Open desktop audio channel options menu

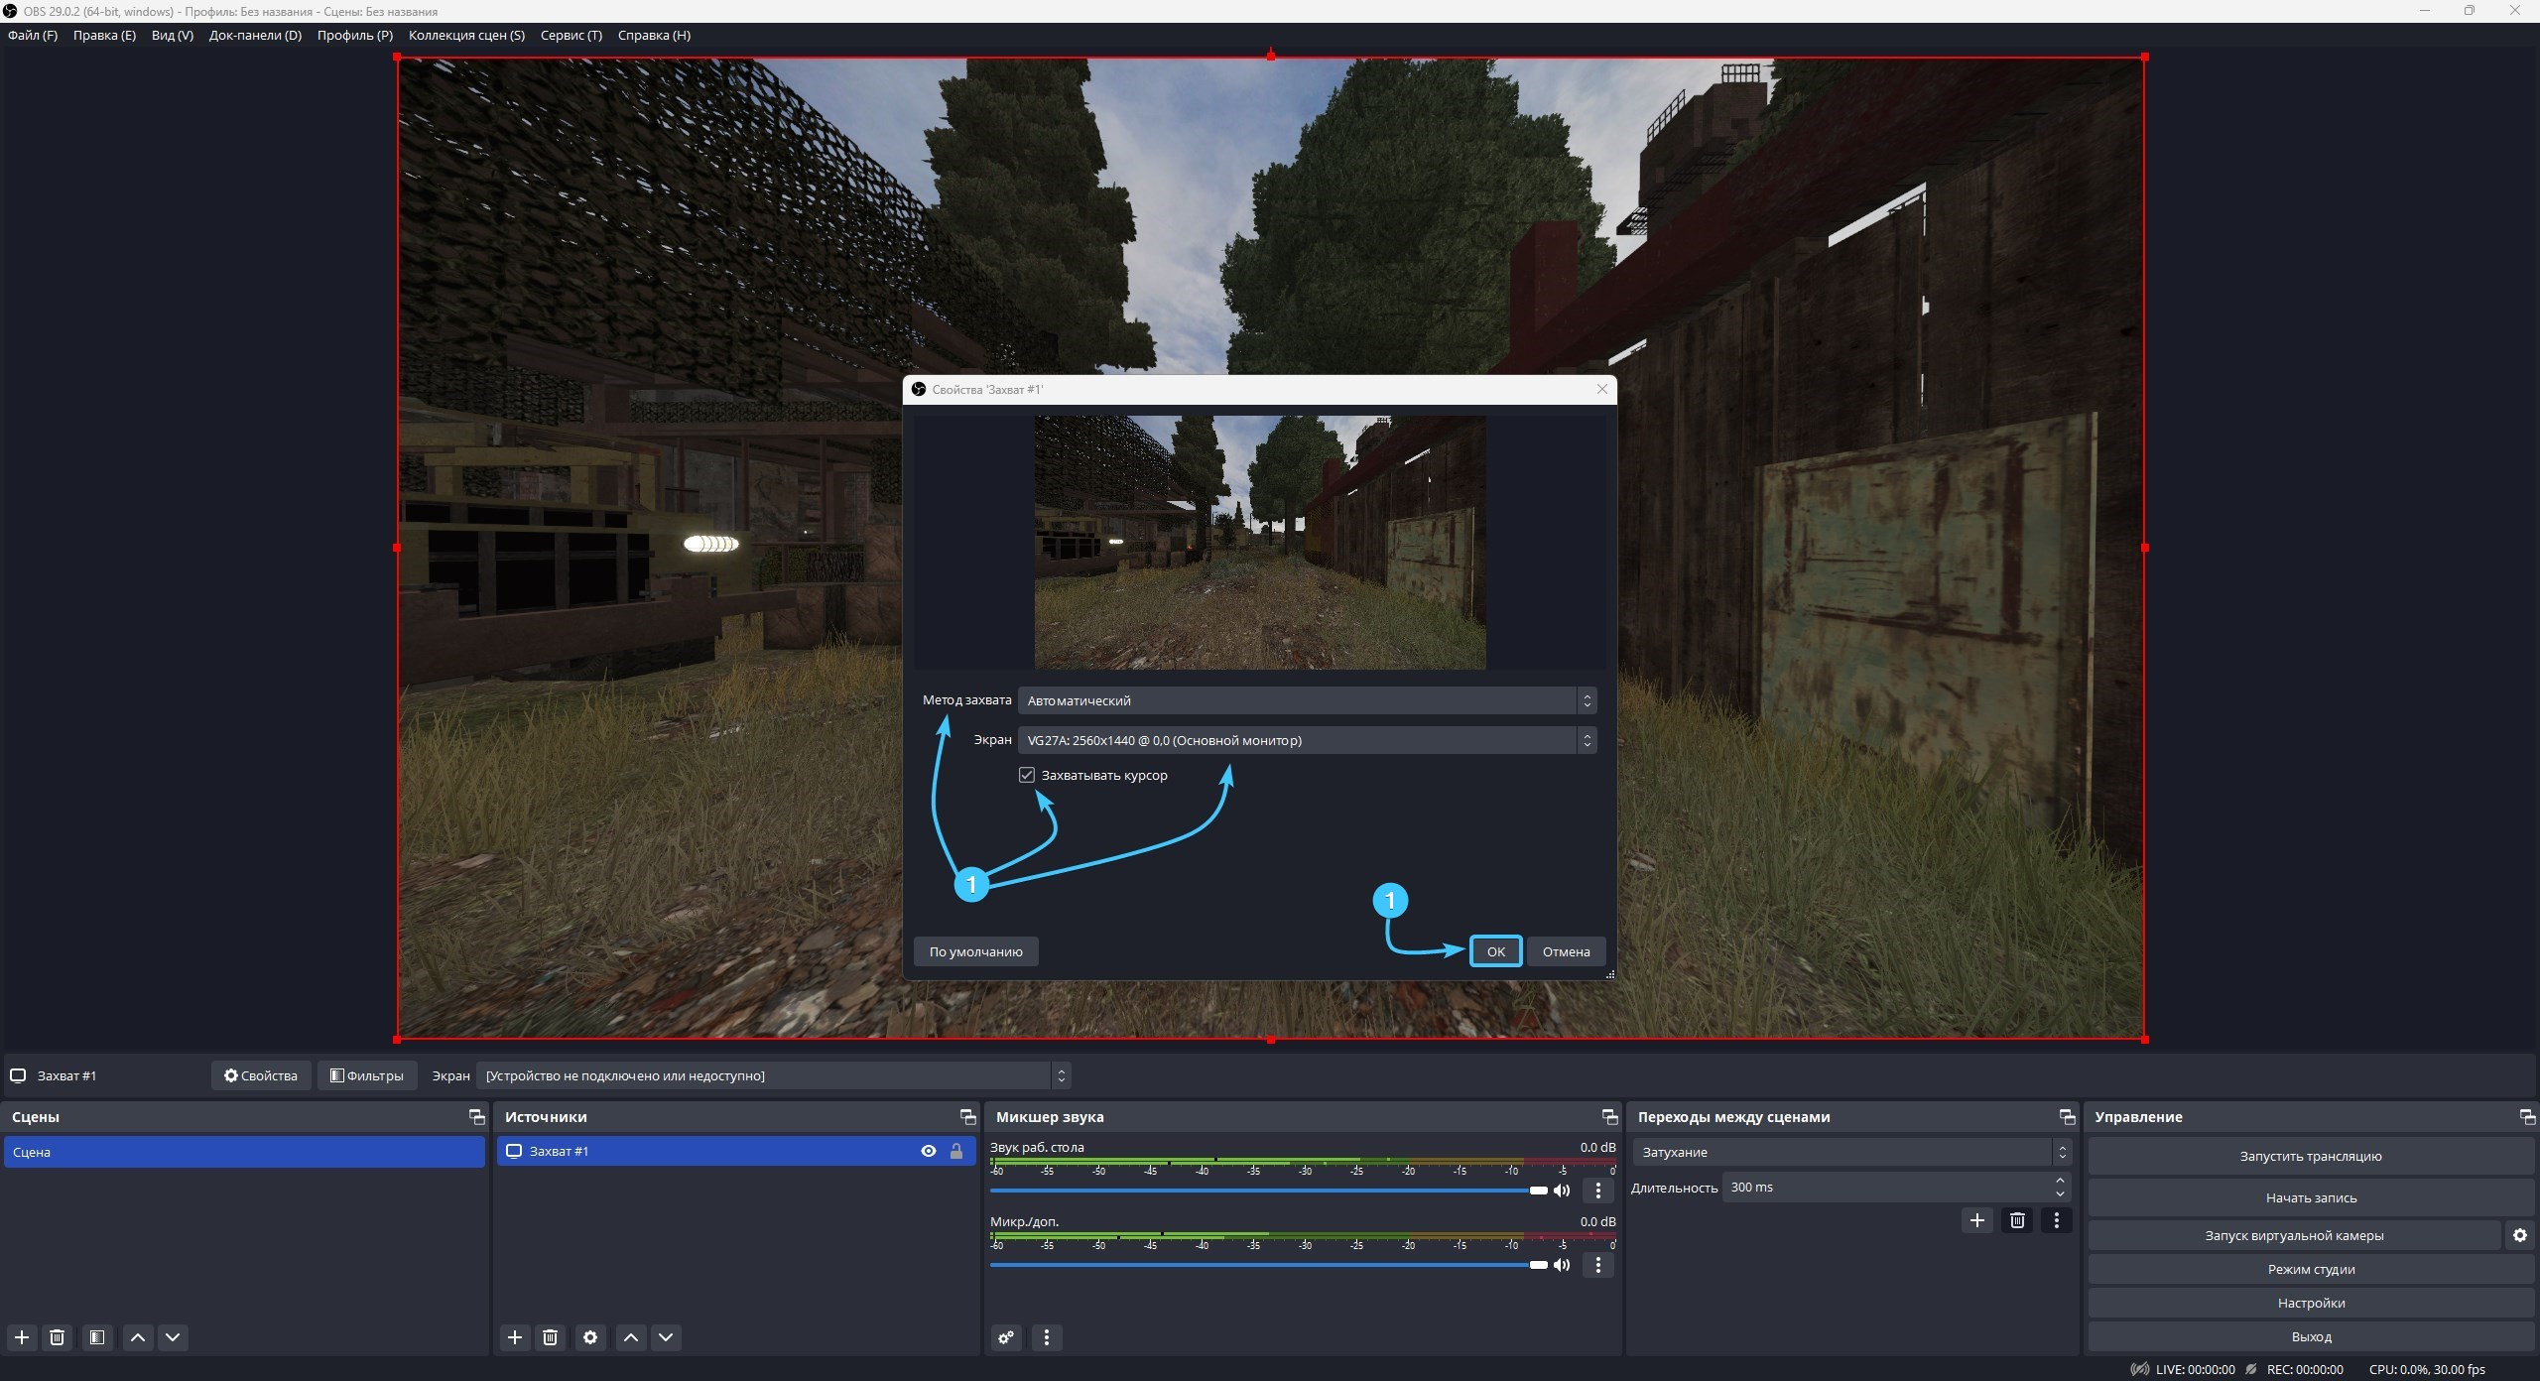1597,1190
